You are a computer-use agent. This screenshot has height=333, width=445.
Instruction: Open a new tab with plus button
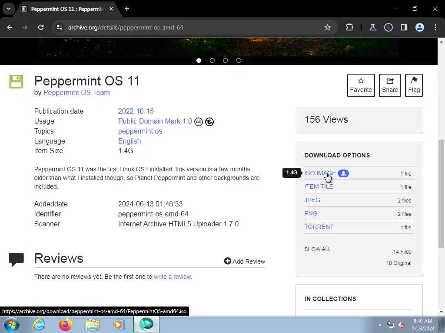coord(127,9)
